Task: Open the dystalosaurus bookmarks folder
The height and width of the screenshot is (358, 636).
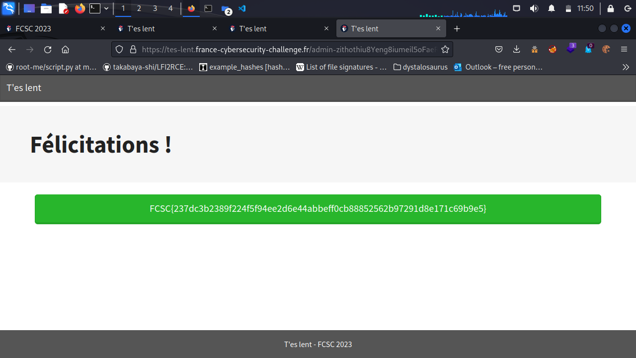Action: coord(420,67)
